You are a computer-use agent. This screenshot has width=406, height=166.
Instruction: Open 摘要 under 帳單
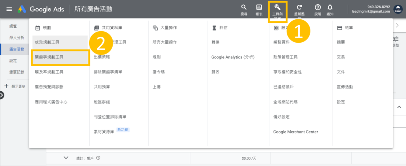click(341, 42)
